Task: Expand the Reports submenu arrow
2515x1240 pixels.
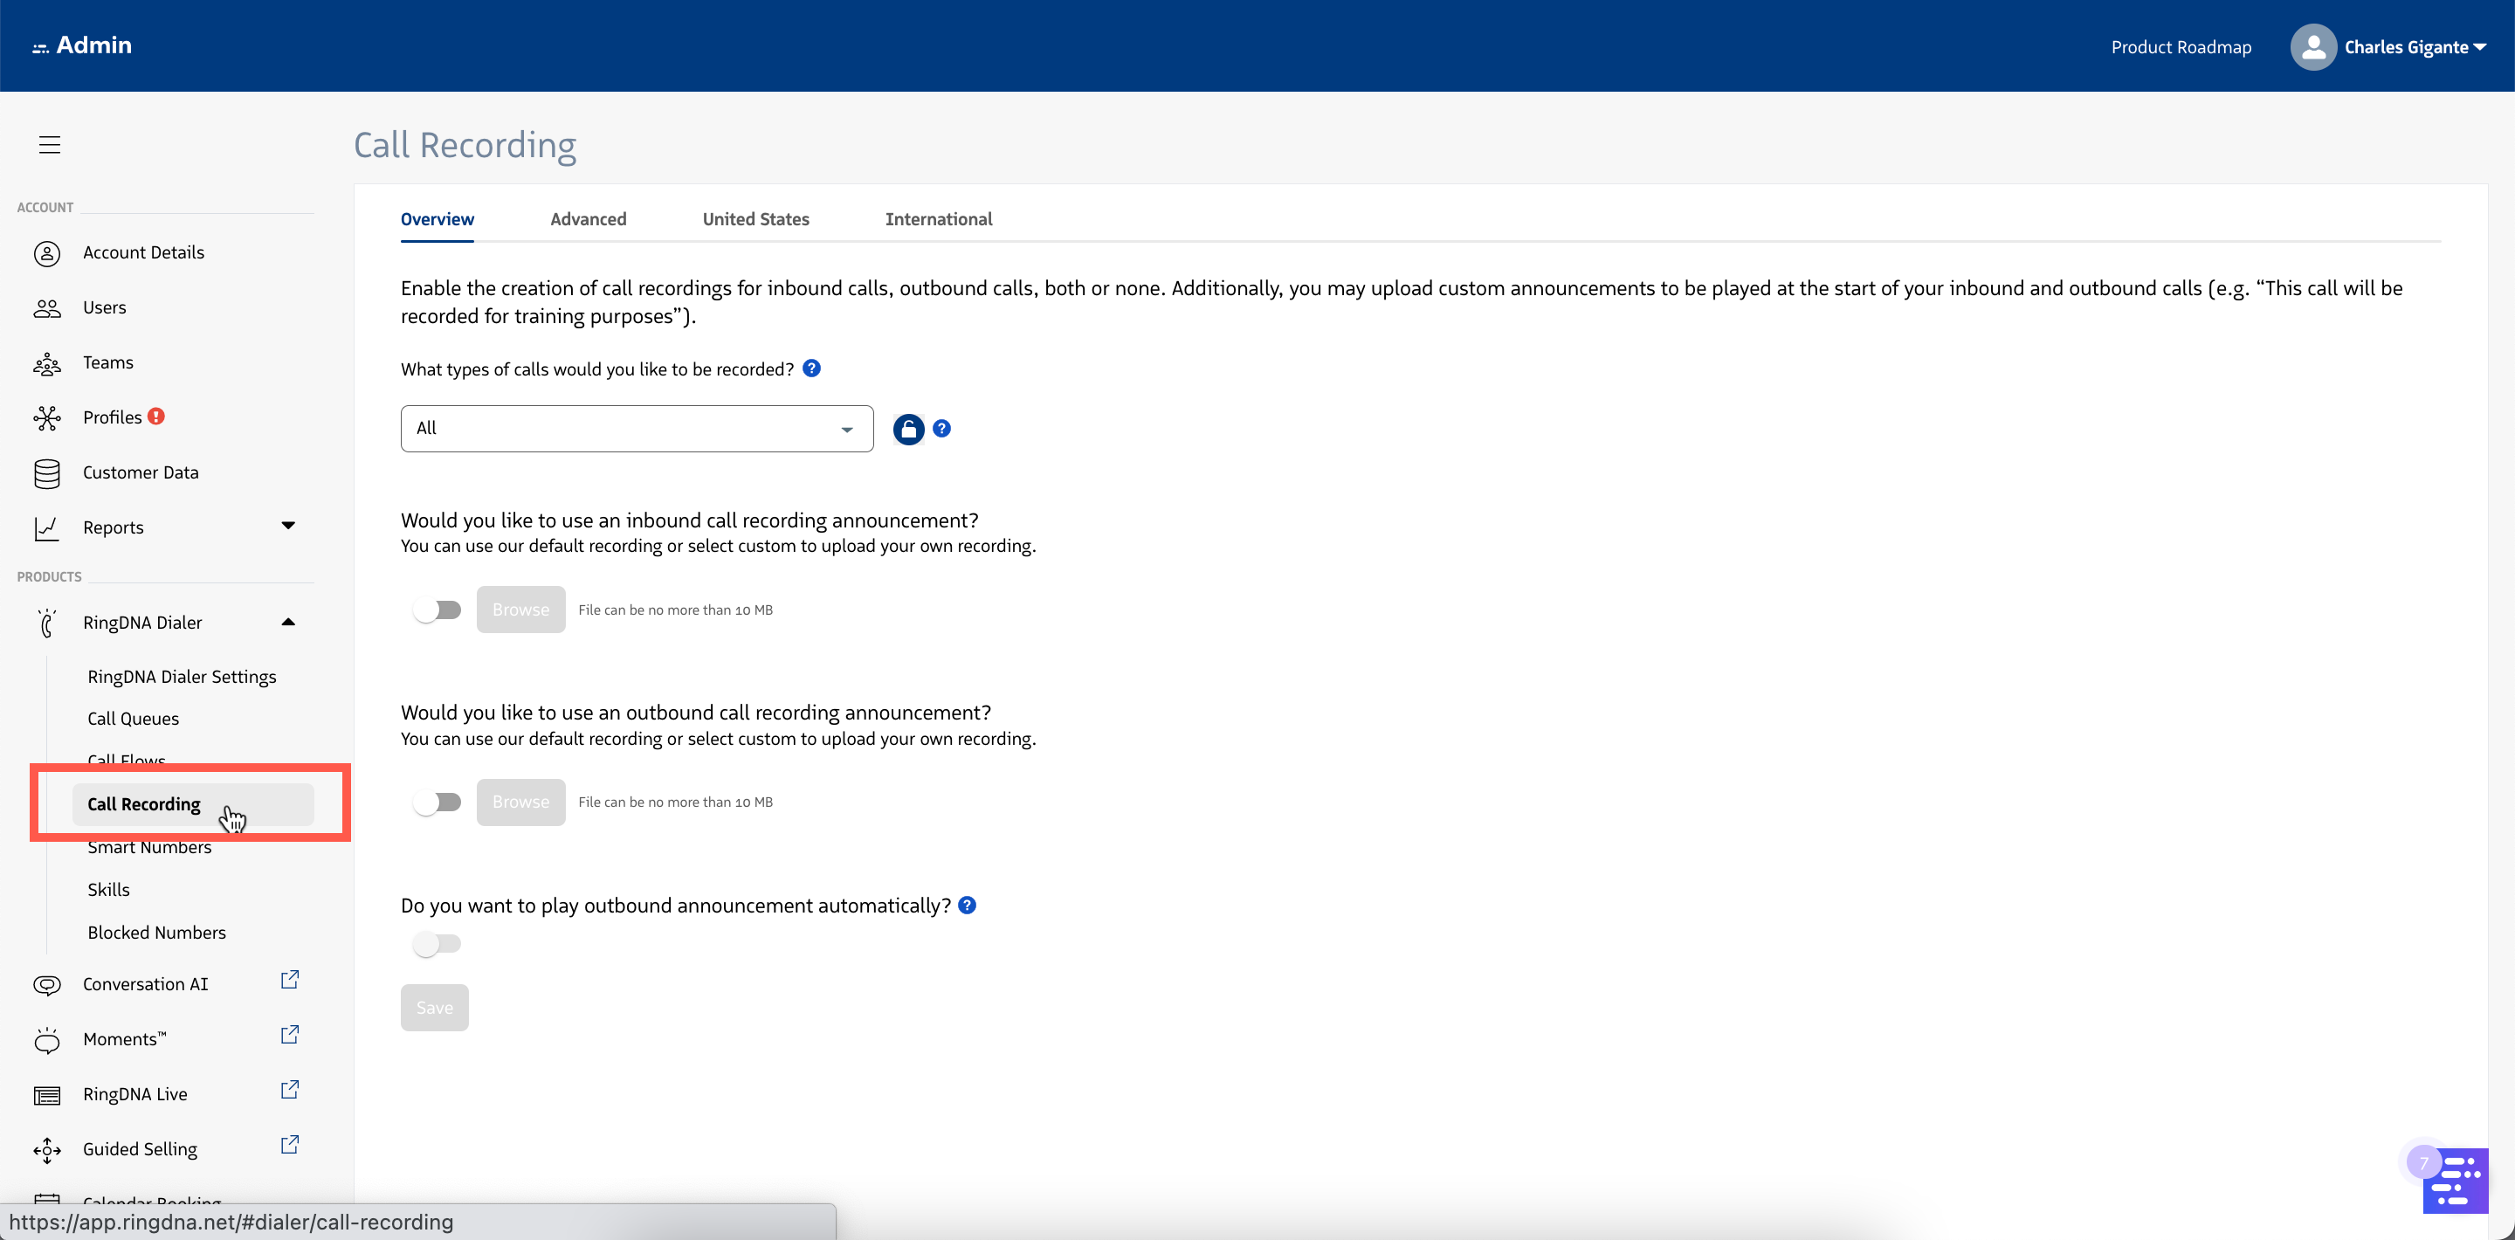Action: 288,526
